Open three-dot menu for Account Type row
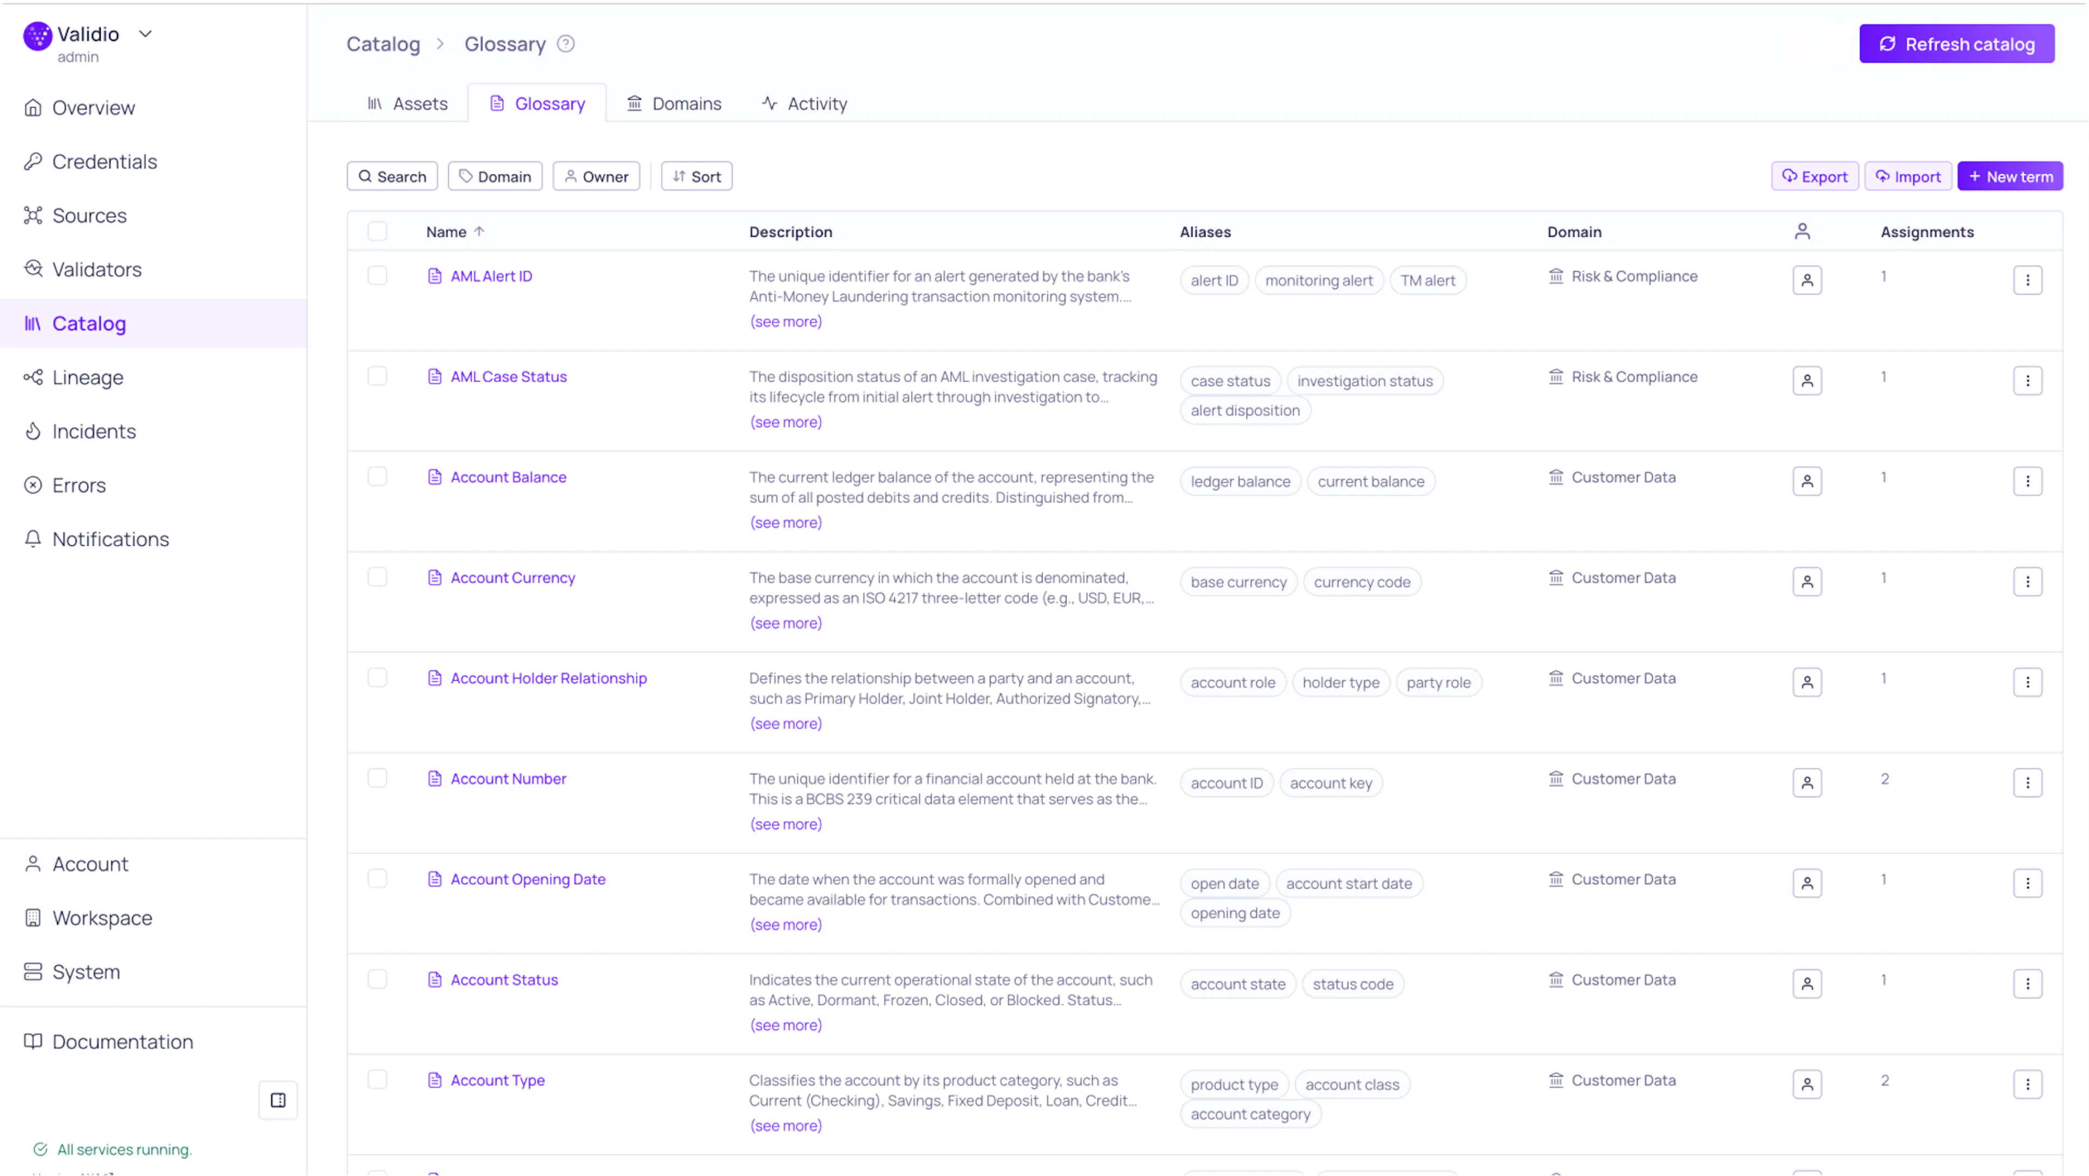The image size is (2089, 1176). 2028,1085
